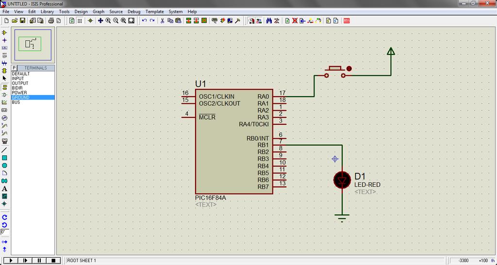Select Virtual Instruments mode
Screen dimensions: 497x265
point(4,141)
